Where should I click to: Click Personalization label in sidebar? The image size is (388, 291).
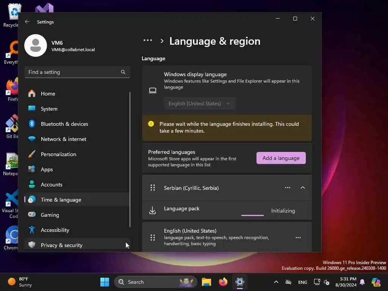58,154
